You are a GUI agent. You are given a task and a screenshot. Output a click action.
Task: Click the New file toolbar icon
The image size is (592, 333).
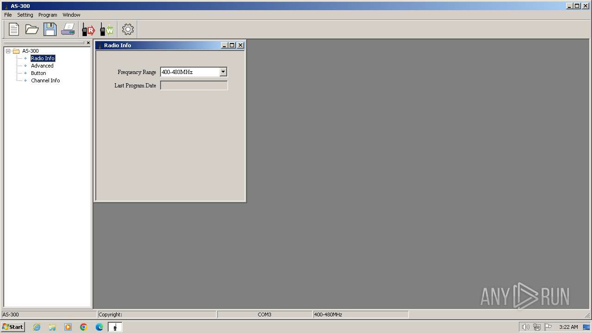click(x=14, y=29)
